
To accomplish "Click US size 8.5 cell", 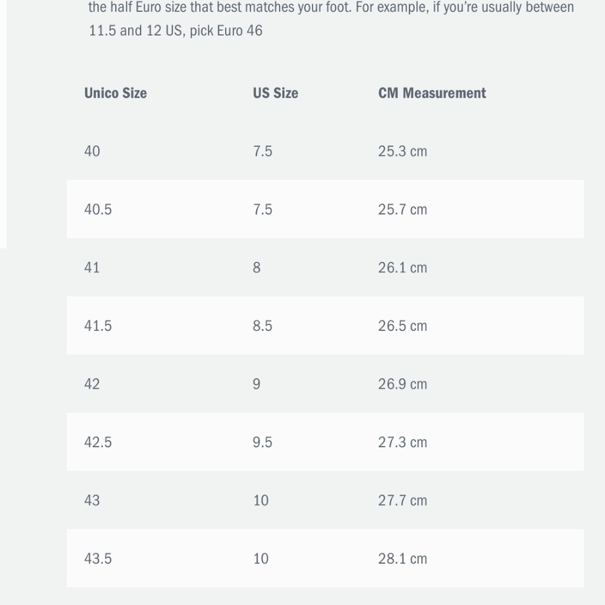I will (263, 325).
